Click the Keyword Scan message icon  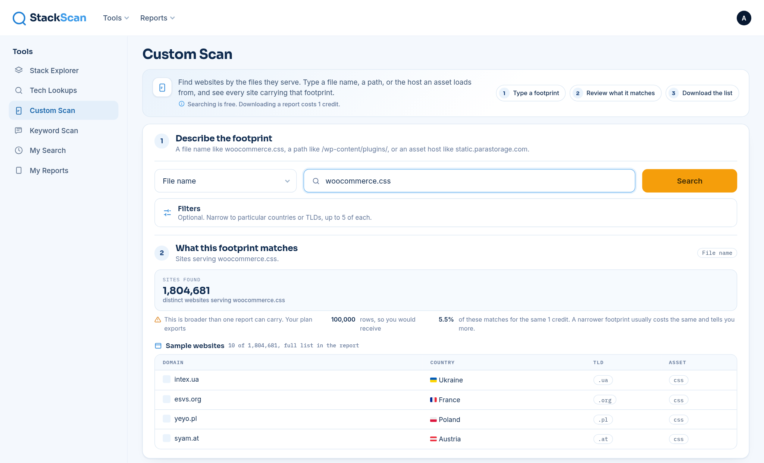click(19, 130)
